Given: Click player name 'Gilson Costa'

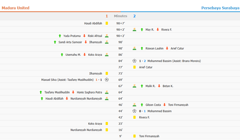Looking at the screenshot, I should tap(153, 105).
